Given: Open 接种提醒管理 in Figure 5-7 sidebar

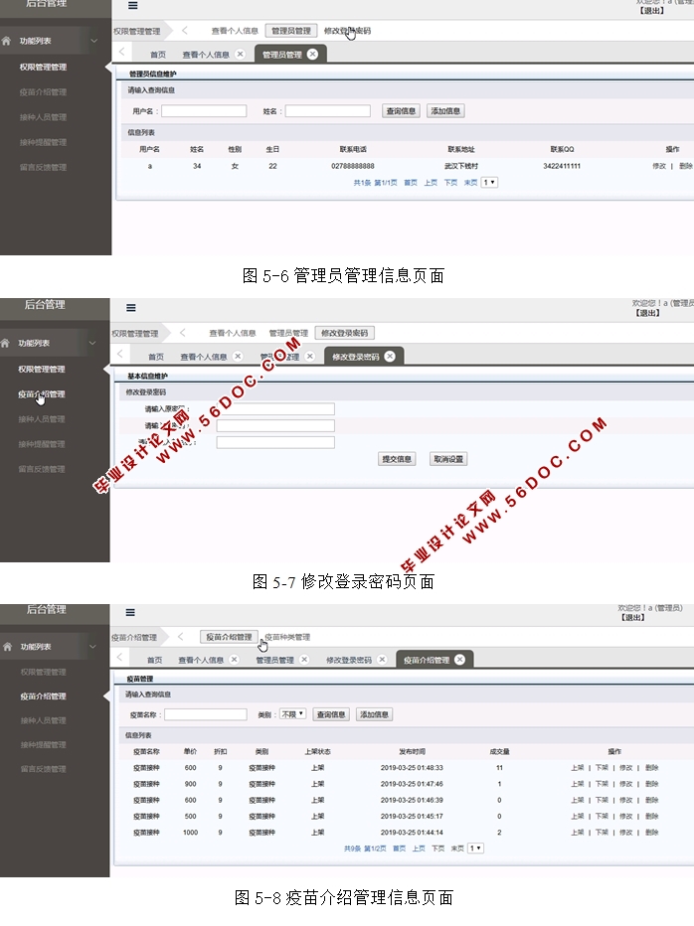Looking at the screenshot, I should (42, 444).
